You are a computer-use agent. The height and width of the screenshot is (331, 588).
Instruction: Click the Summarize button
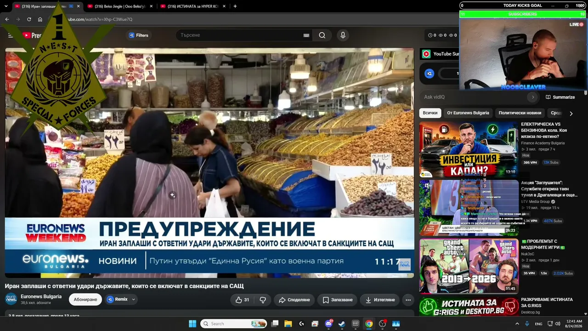click(x=560, y=97)
